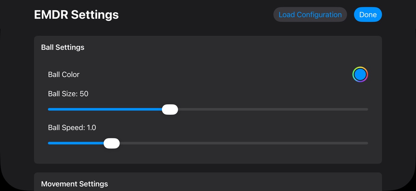Click the Movement Settings panel card

click(x=208, y=182)
